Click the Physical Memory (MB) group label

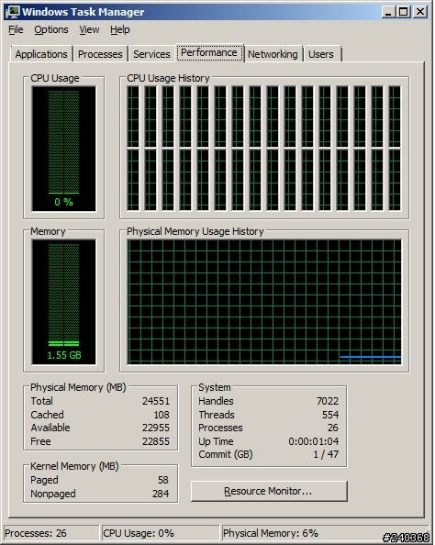(x=78, y=387)
